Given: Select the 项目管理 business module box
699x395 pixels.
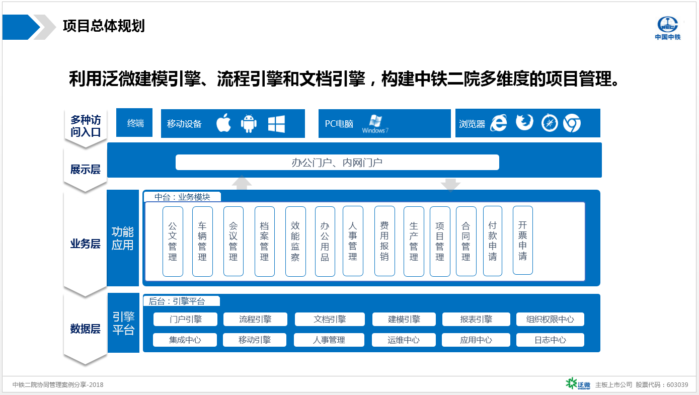Looking at the screenshot, I should point(440,242).
